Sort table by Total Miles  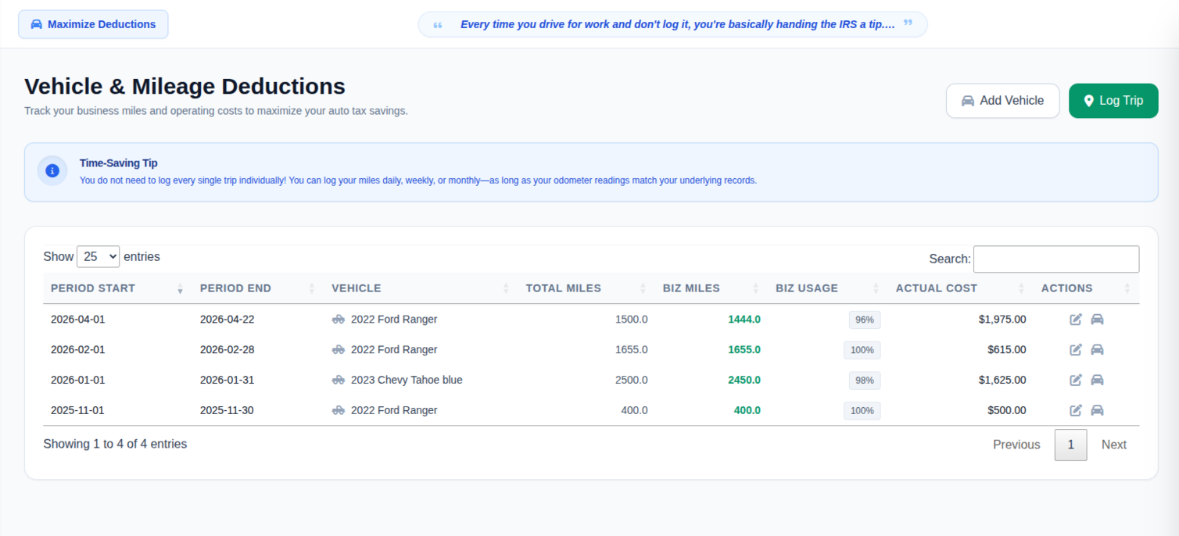coord(586,288)
